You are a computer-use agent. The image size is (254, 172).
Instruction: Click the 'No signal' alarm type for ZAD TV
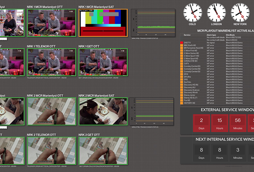[210, 43]
